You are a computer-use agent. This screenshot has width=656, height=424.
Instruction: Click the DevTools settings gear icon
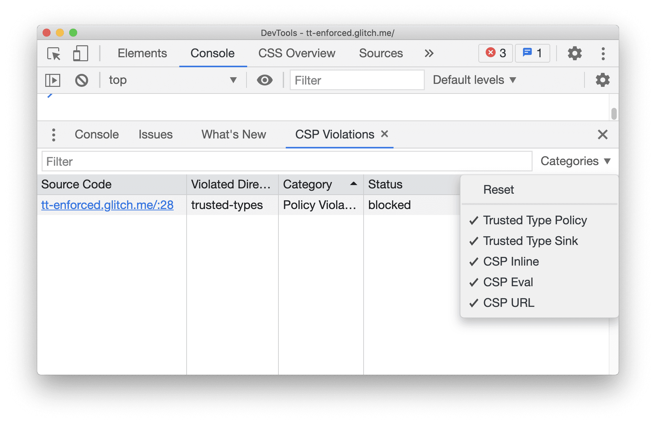coord(574,53)
